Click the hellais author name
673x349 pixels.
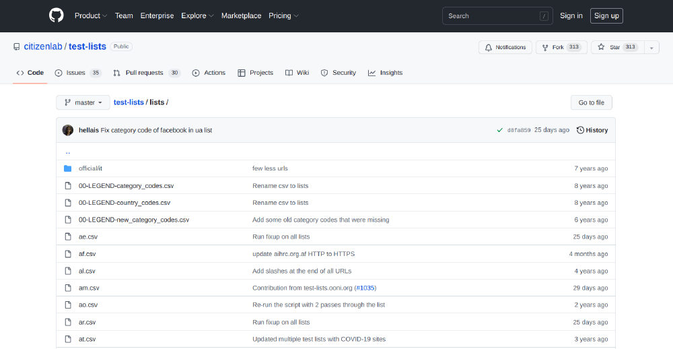click(x=89, y=130)
